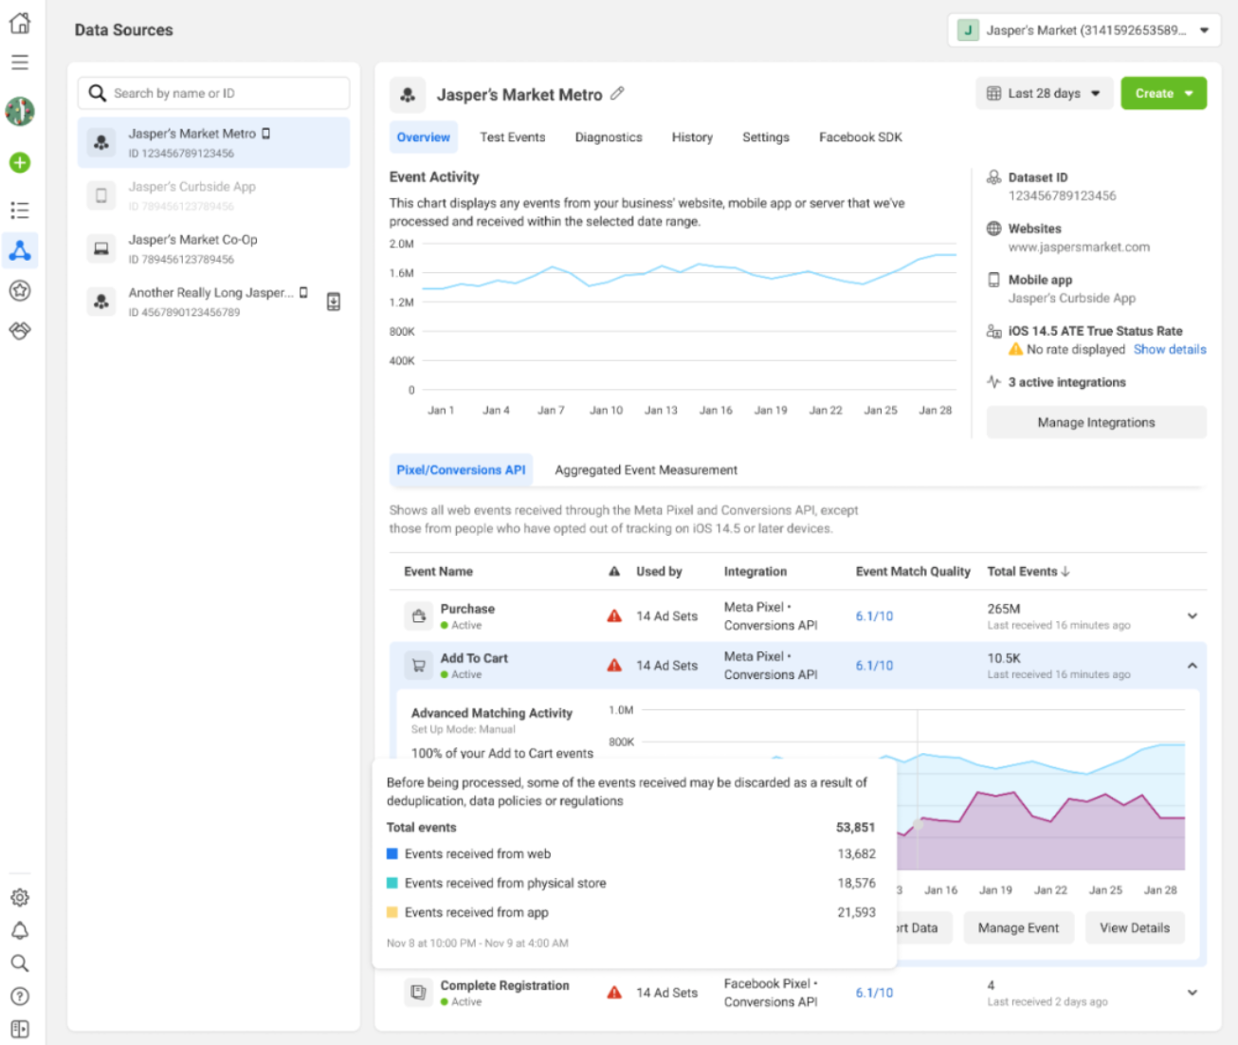The height and width of the screenshot is (1045, 1238).
Task: Click the settings gear icon in sidebar
Action: 20,897
